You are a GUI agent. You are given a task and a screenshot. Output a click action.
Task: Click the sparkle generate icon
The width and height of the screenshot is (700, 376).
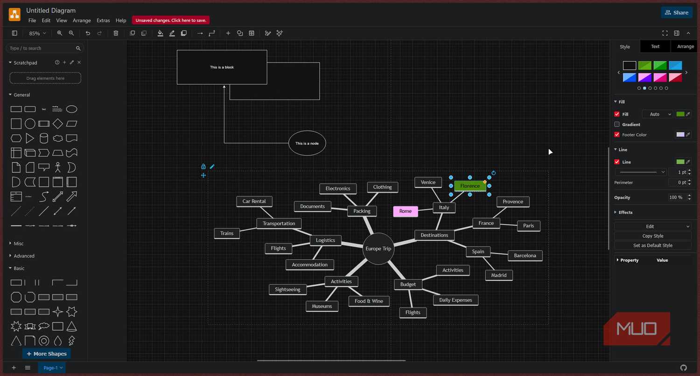click(280, 33)
